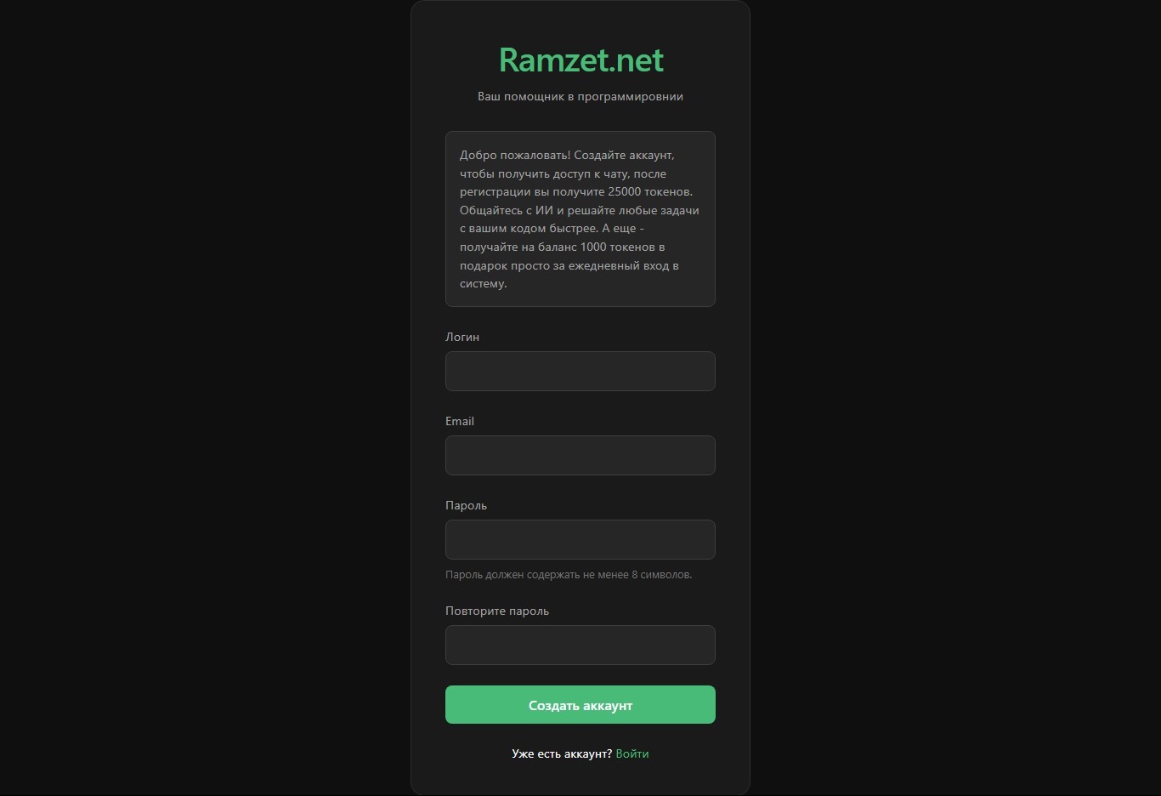
Task: Click the final word системy. in welcome box
Action: pyautogui.click(x=484, y=284)
